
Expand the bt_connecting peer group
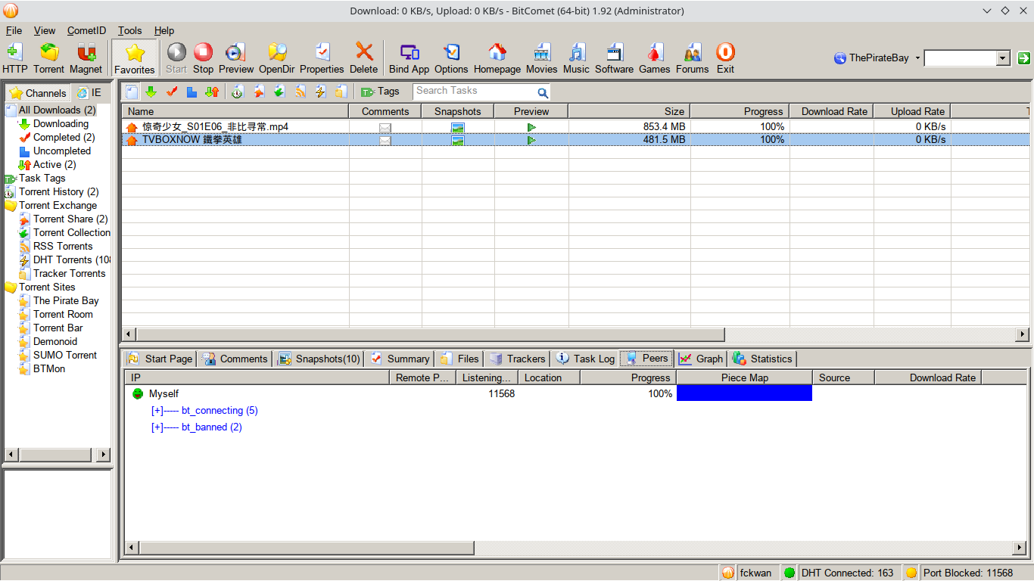(156, 410)
